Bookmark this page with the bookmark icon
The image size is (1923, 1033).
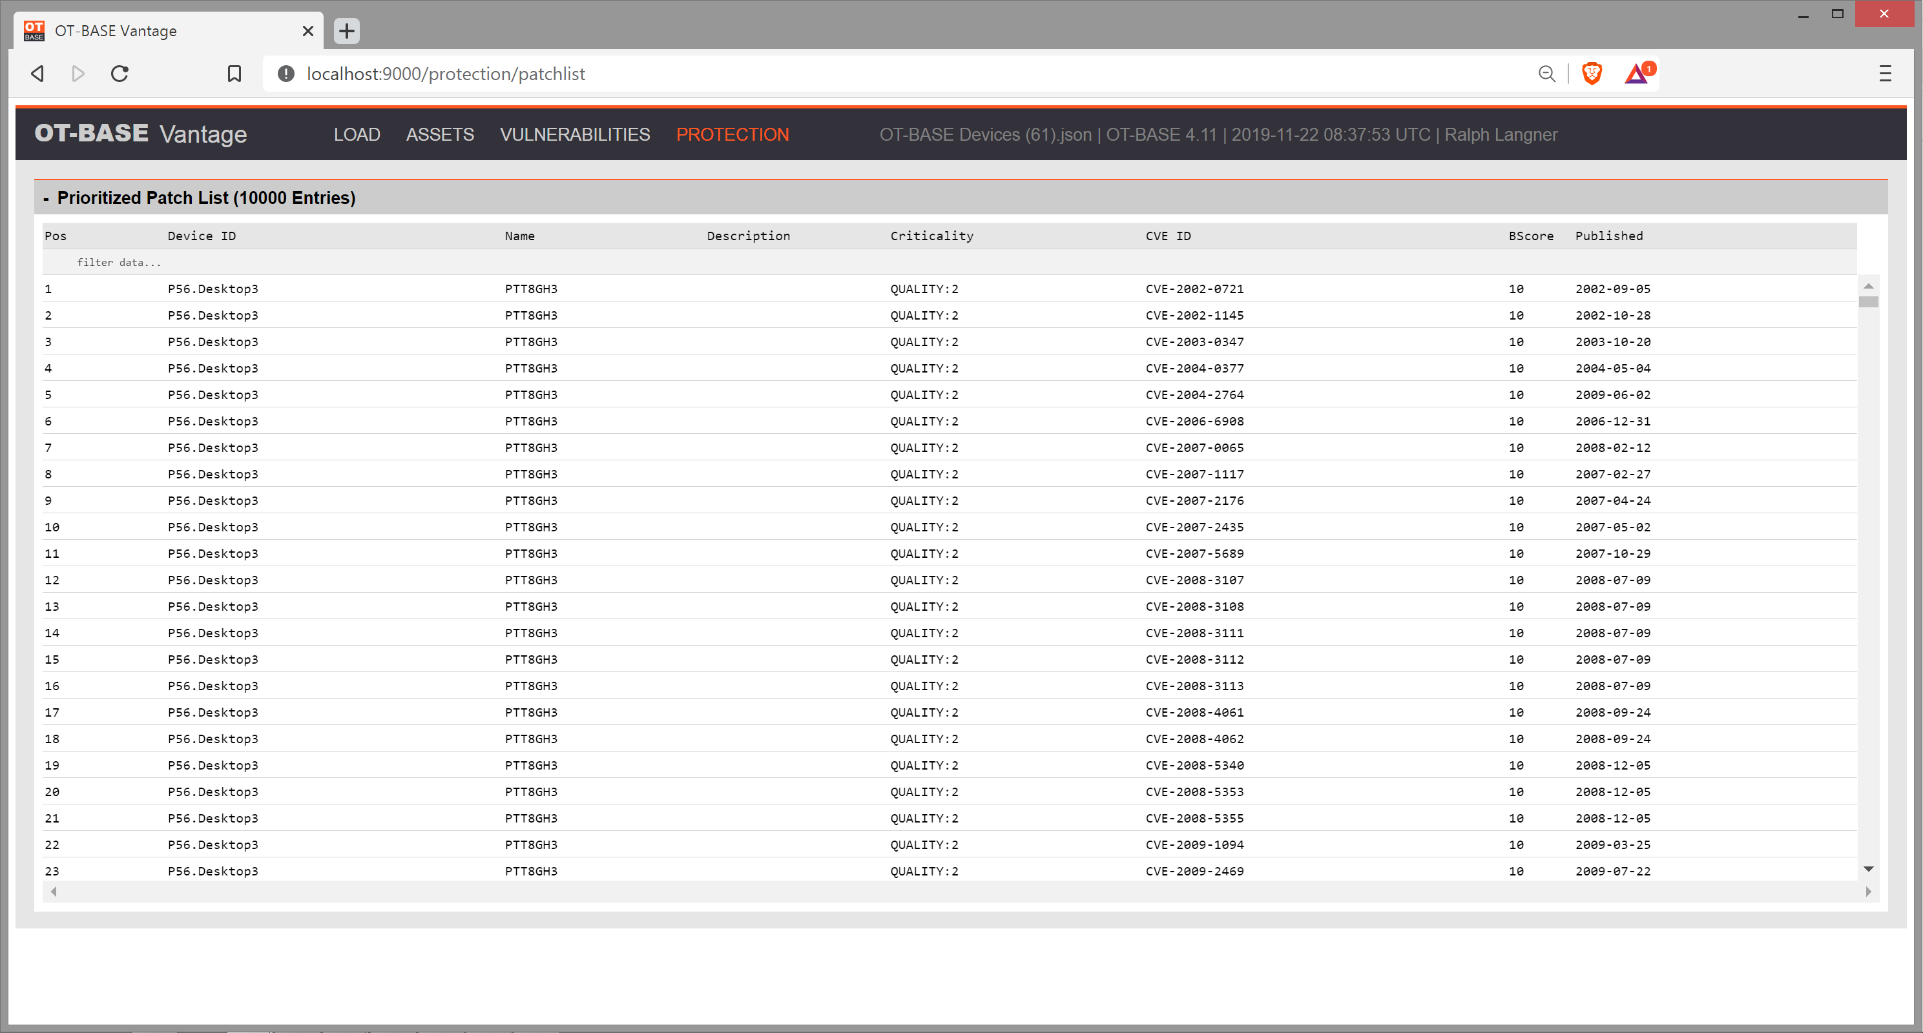click(x=234, y=74)
